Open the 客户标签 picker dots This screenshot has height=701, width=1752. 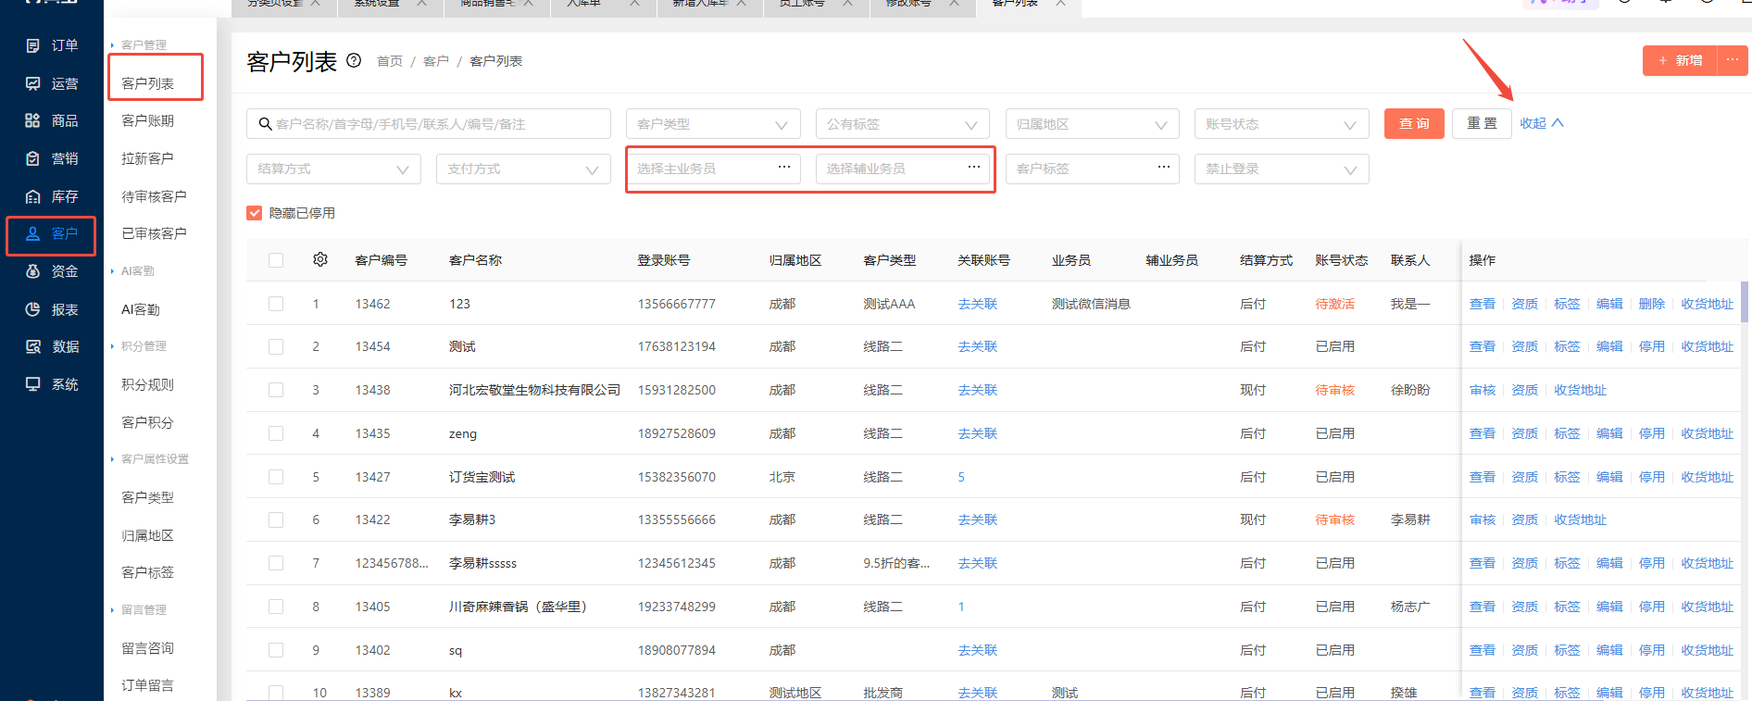point(1164,168)
